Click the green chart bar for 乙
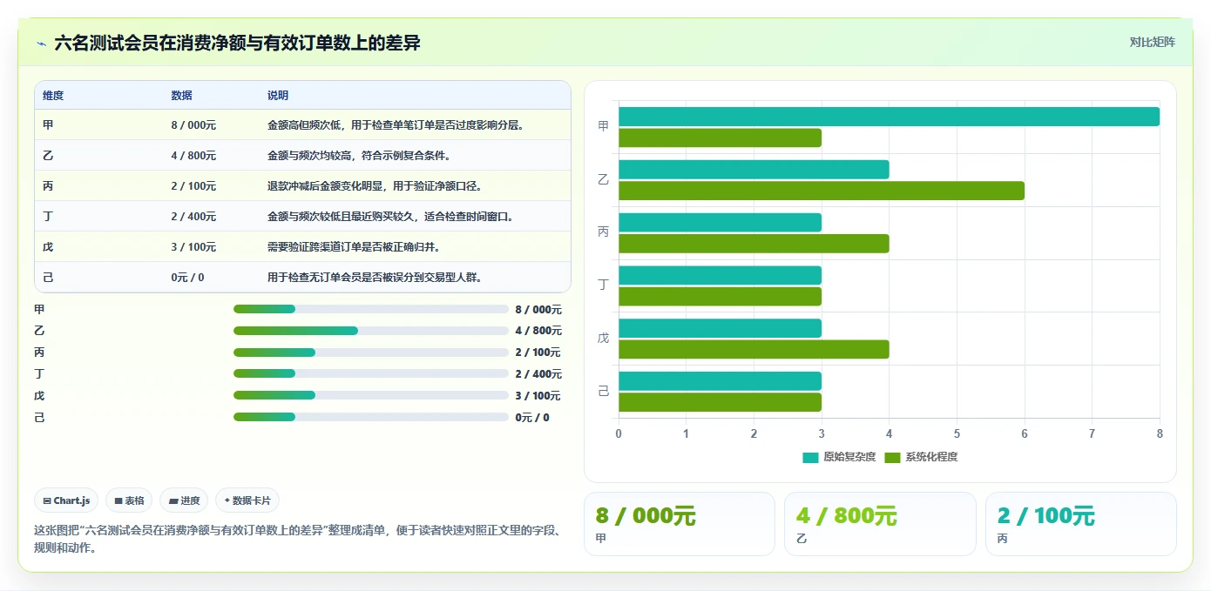Viewport: 1211px width, 591px height. (822, 191)
